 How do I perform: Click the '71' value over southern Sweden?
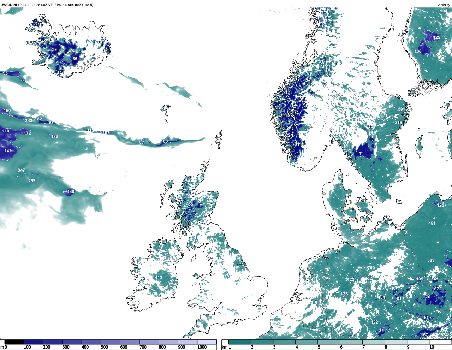(x=362, y=154)
